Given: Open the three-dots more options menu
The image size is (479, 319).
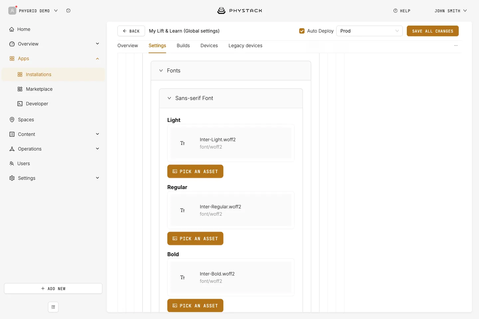Looking at the screenshot, I should point(456,46).
